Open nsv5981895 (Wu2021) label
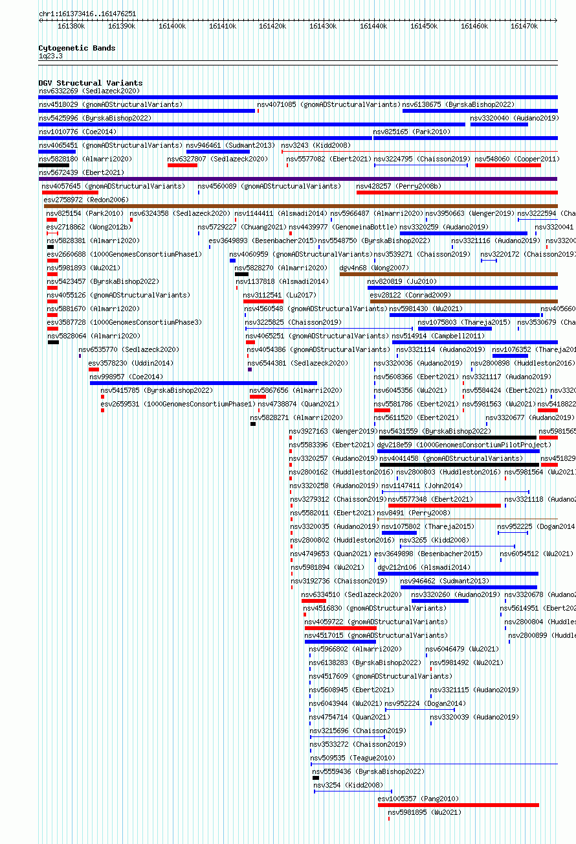576x844 pixels. (x=425, y=812)
